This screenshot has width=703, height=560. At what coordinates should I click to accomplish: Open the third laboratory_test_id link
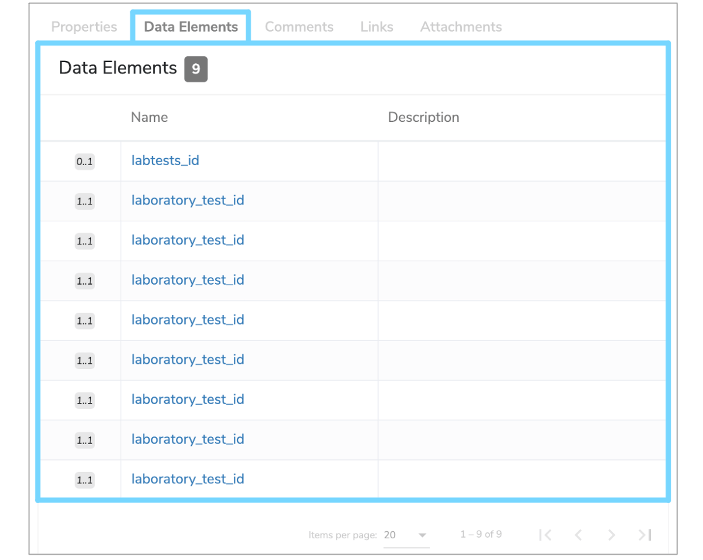click(188, 280)
